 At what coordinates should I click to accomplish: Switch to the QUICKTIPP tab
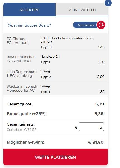[x=29, y=10]
